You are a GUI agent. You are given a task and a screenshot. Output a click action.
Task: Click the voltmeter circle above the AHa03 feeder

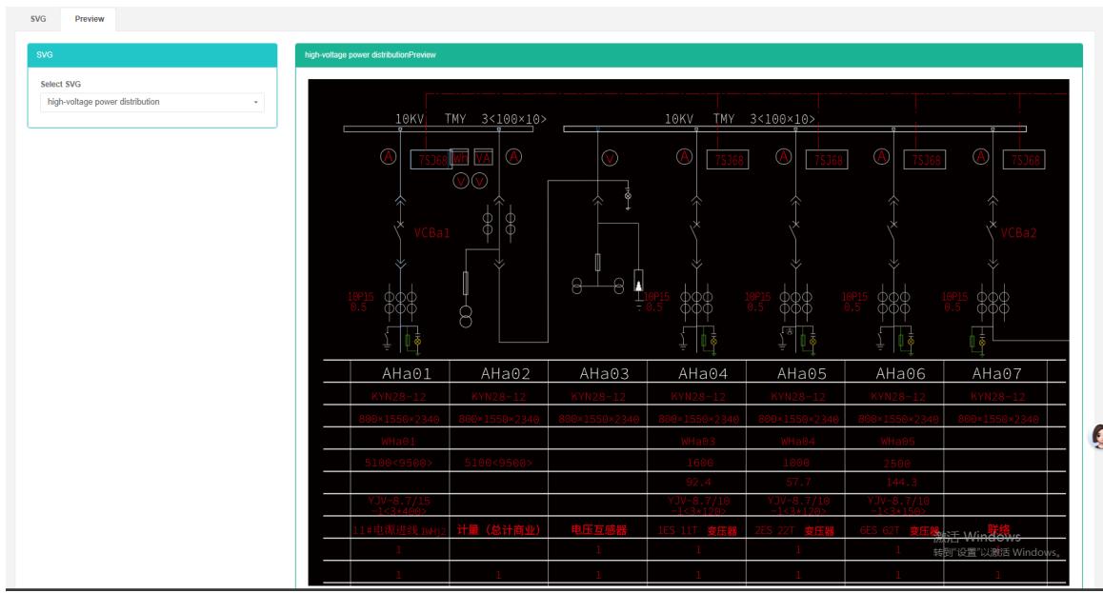611,158
